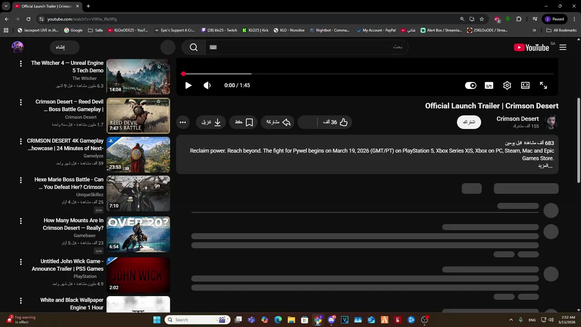This screenshot has height=327, width=581.
Task: Click the address bar URL
Action: click(x=82, y=19)
